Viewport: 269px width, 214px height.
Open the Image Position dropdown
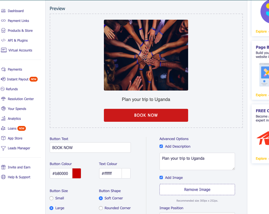coord(197,213)
